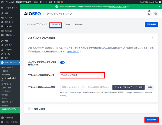
Task: Open Flamingo menu
Action: (10, 31)
